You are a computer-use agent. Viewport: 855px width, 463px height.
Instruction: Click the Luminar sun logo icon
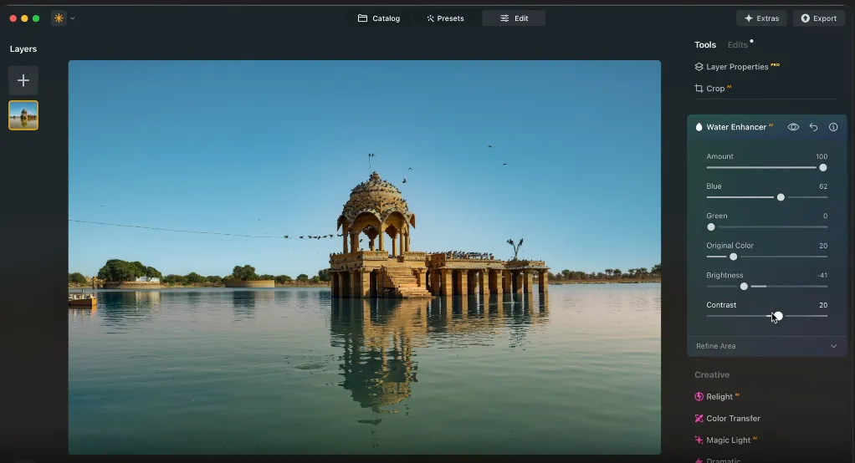pos(59,18)
